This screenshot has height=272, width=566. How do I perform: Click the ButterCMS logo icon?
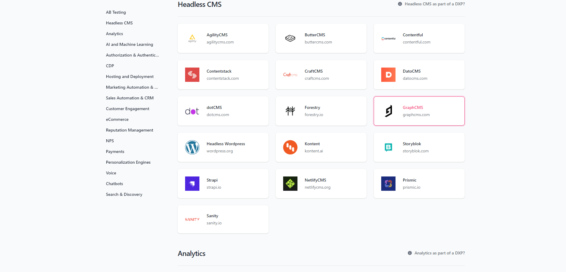(290, 38)
